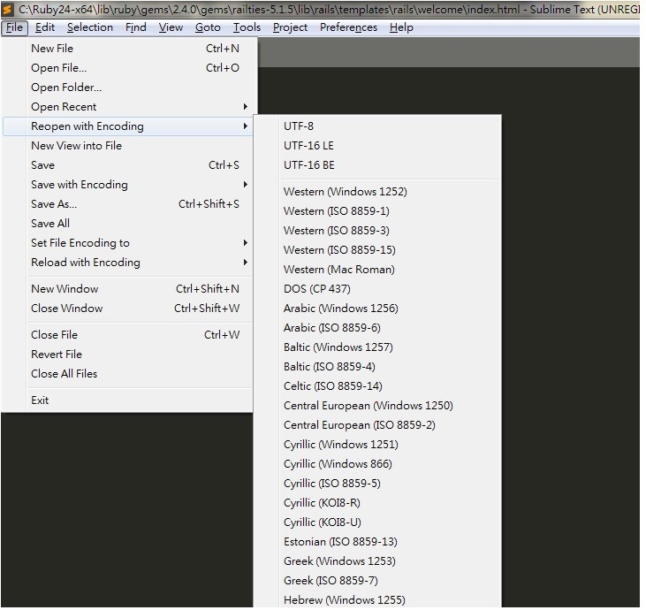
Task: Select Cyrillic (KOI8-U) encoding
Action: point(378,522)
